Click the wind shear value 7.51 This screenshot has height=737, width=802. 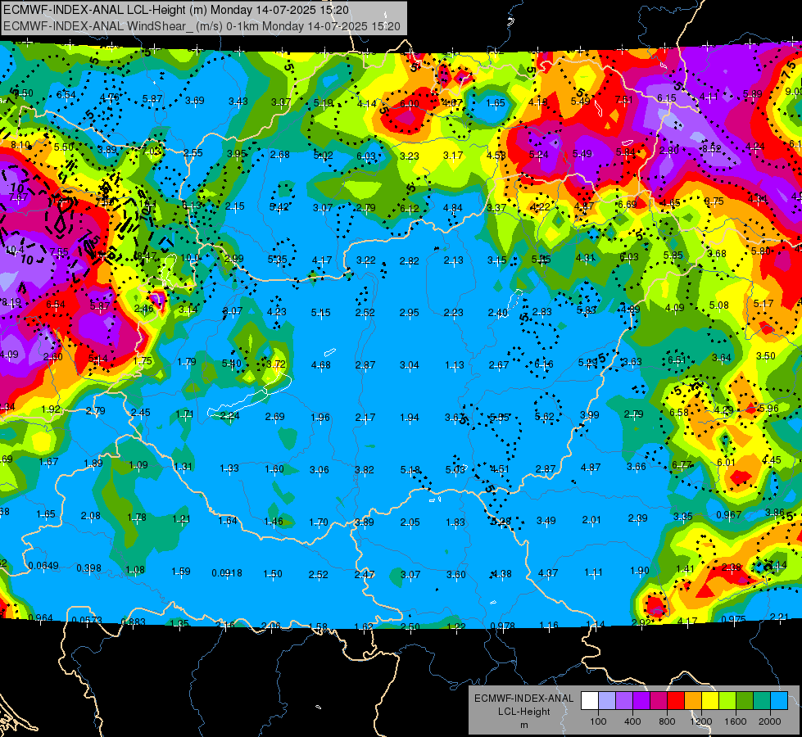pyautogui.click(x=624, y=100)
